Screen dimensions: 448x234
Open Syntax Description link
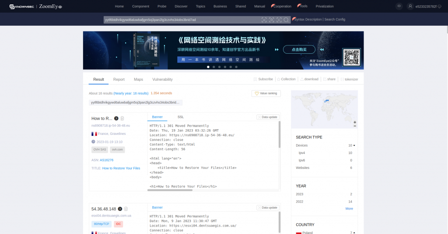pos(308,19)
